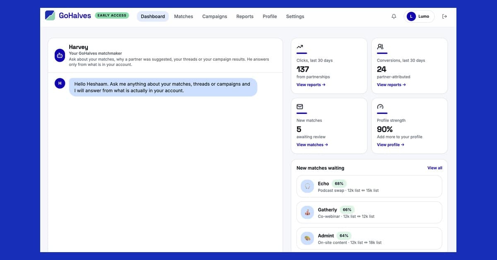497x260 pixels.
Task: Click Harvey's robot avatar icon
Action: point(60,55)
